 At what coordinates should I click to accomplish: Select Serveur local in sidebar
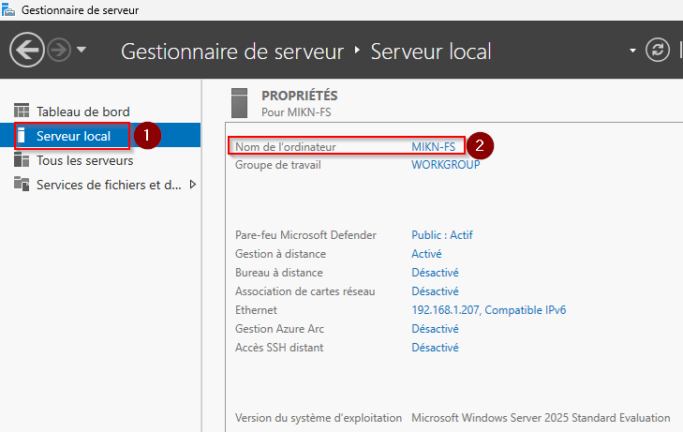pyautogui.click(x=73, y=136)
